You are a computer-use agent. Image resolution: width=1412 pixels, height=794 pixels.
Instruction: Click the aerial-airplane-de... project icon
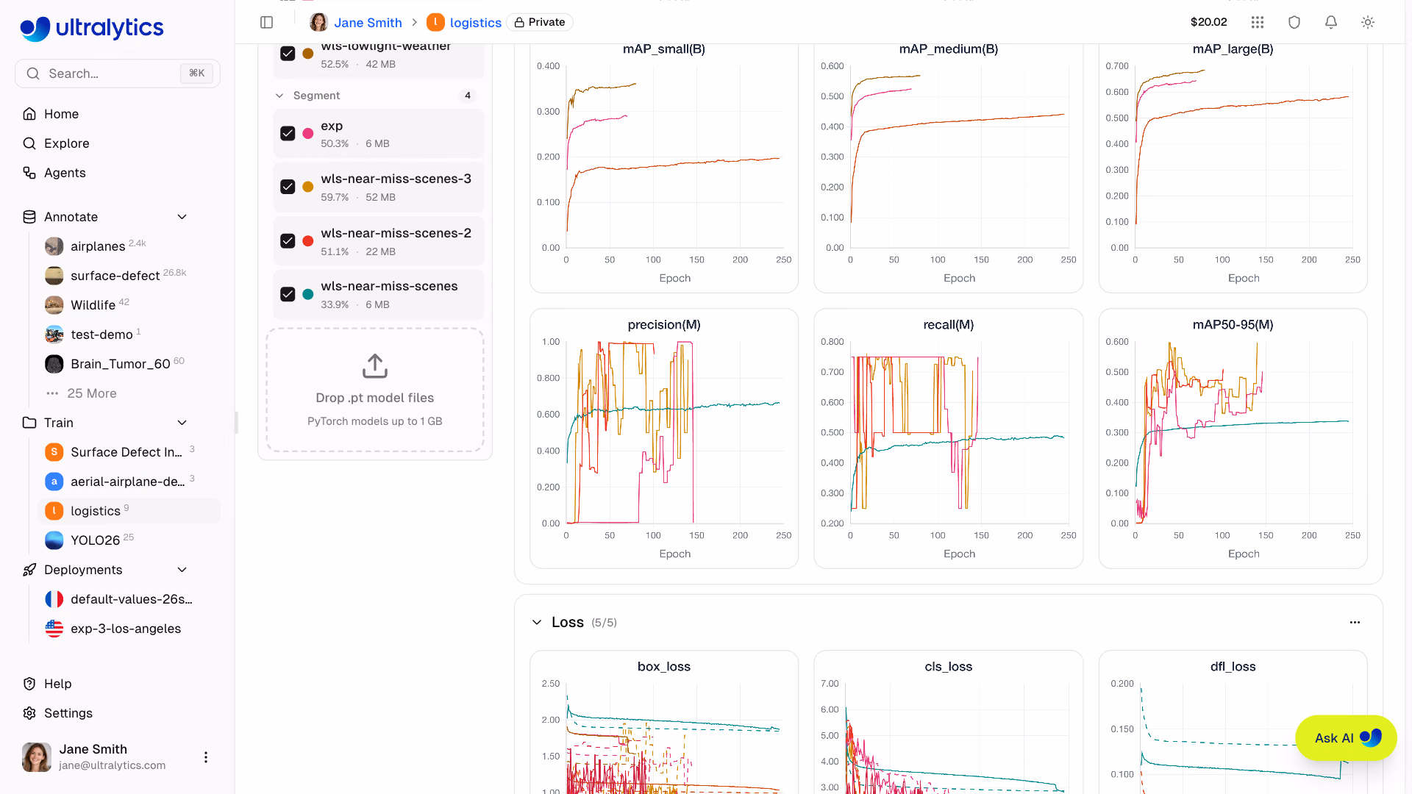tap(54, 482)
